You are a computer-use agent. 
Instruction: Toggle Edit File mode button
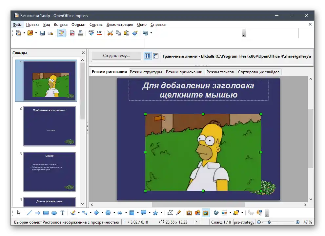coord(61,33)
